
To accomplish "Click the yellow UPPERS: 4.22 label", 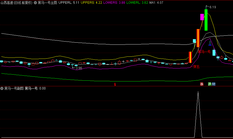I will (91, 3).
